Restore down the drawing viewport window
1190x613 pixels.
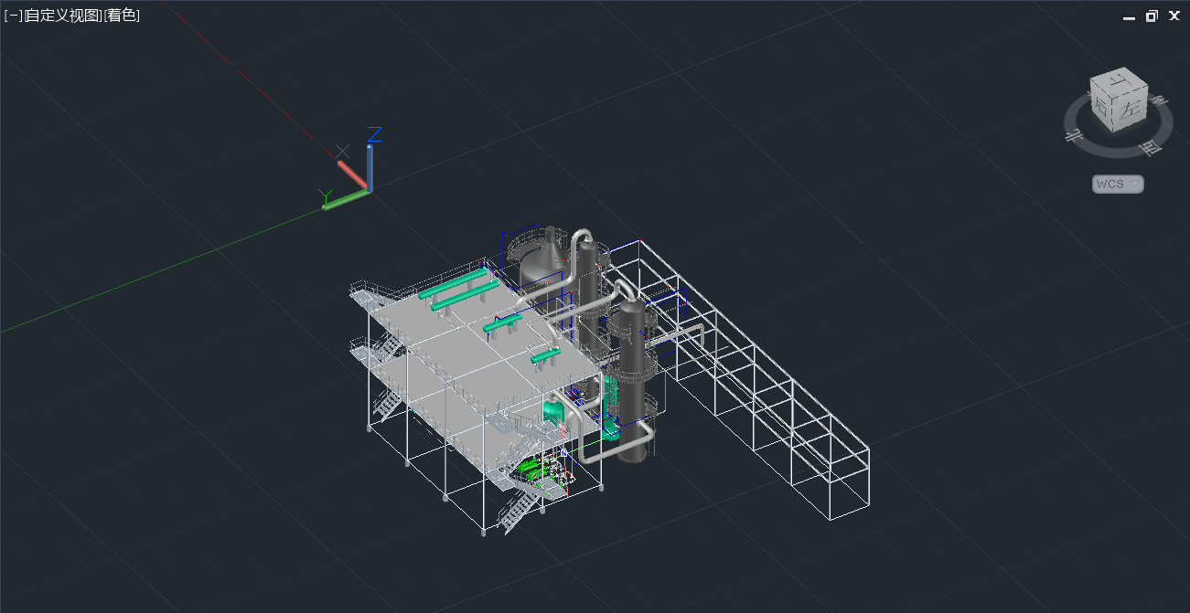click(x=1152, y=16)
